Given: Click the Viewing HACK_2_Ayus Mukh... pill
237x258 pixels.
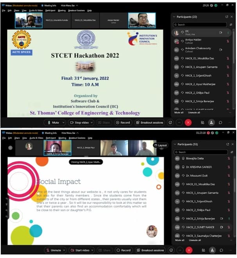Looking at the screenshot, I should [x=86, y=162].
